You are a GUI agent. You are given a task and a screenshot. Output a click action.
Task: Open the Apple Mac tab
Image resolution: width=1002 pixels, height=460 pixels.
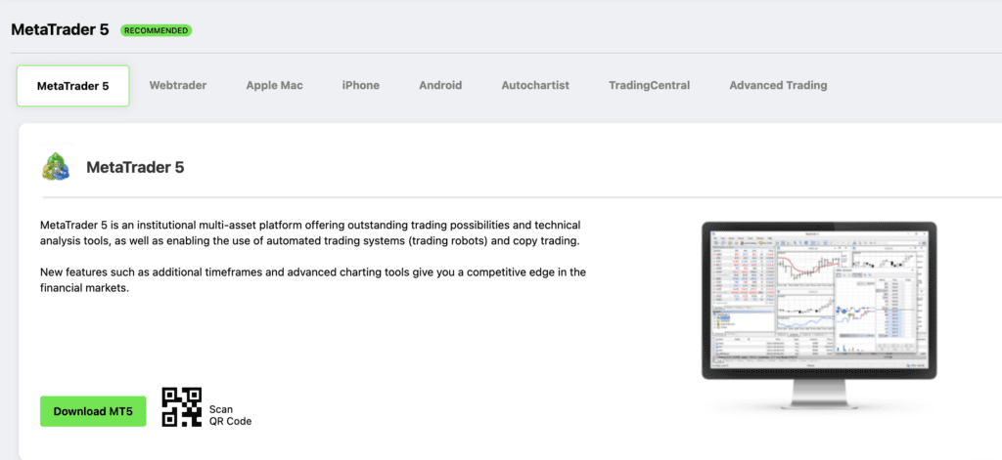[274, 85]
